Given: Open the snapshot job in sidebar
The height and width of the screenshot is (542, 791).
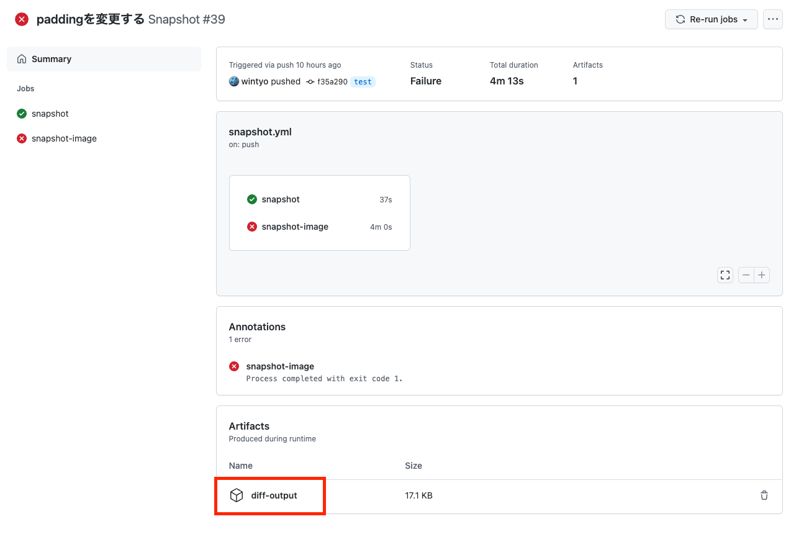Looking at the screenshot, I should click(x=50, y=114).
